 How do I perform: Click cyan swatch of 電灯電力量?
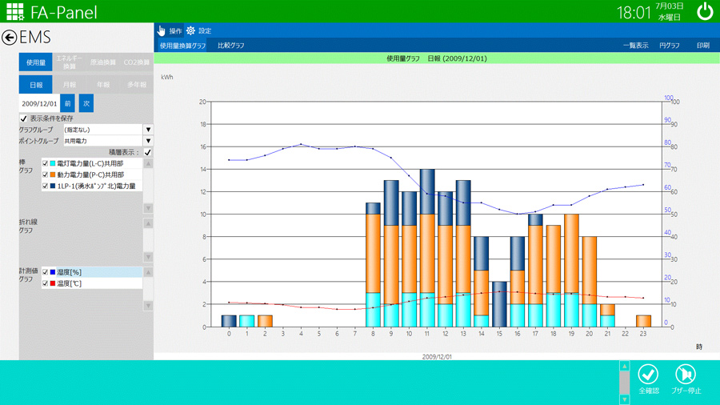pyautogui.click(x=53, y=163)
